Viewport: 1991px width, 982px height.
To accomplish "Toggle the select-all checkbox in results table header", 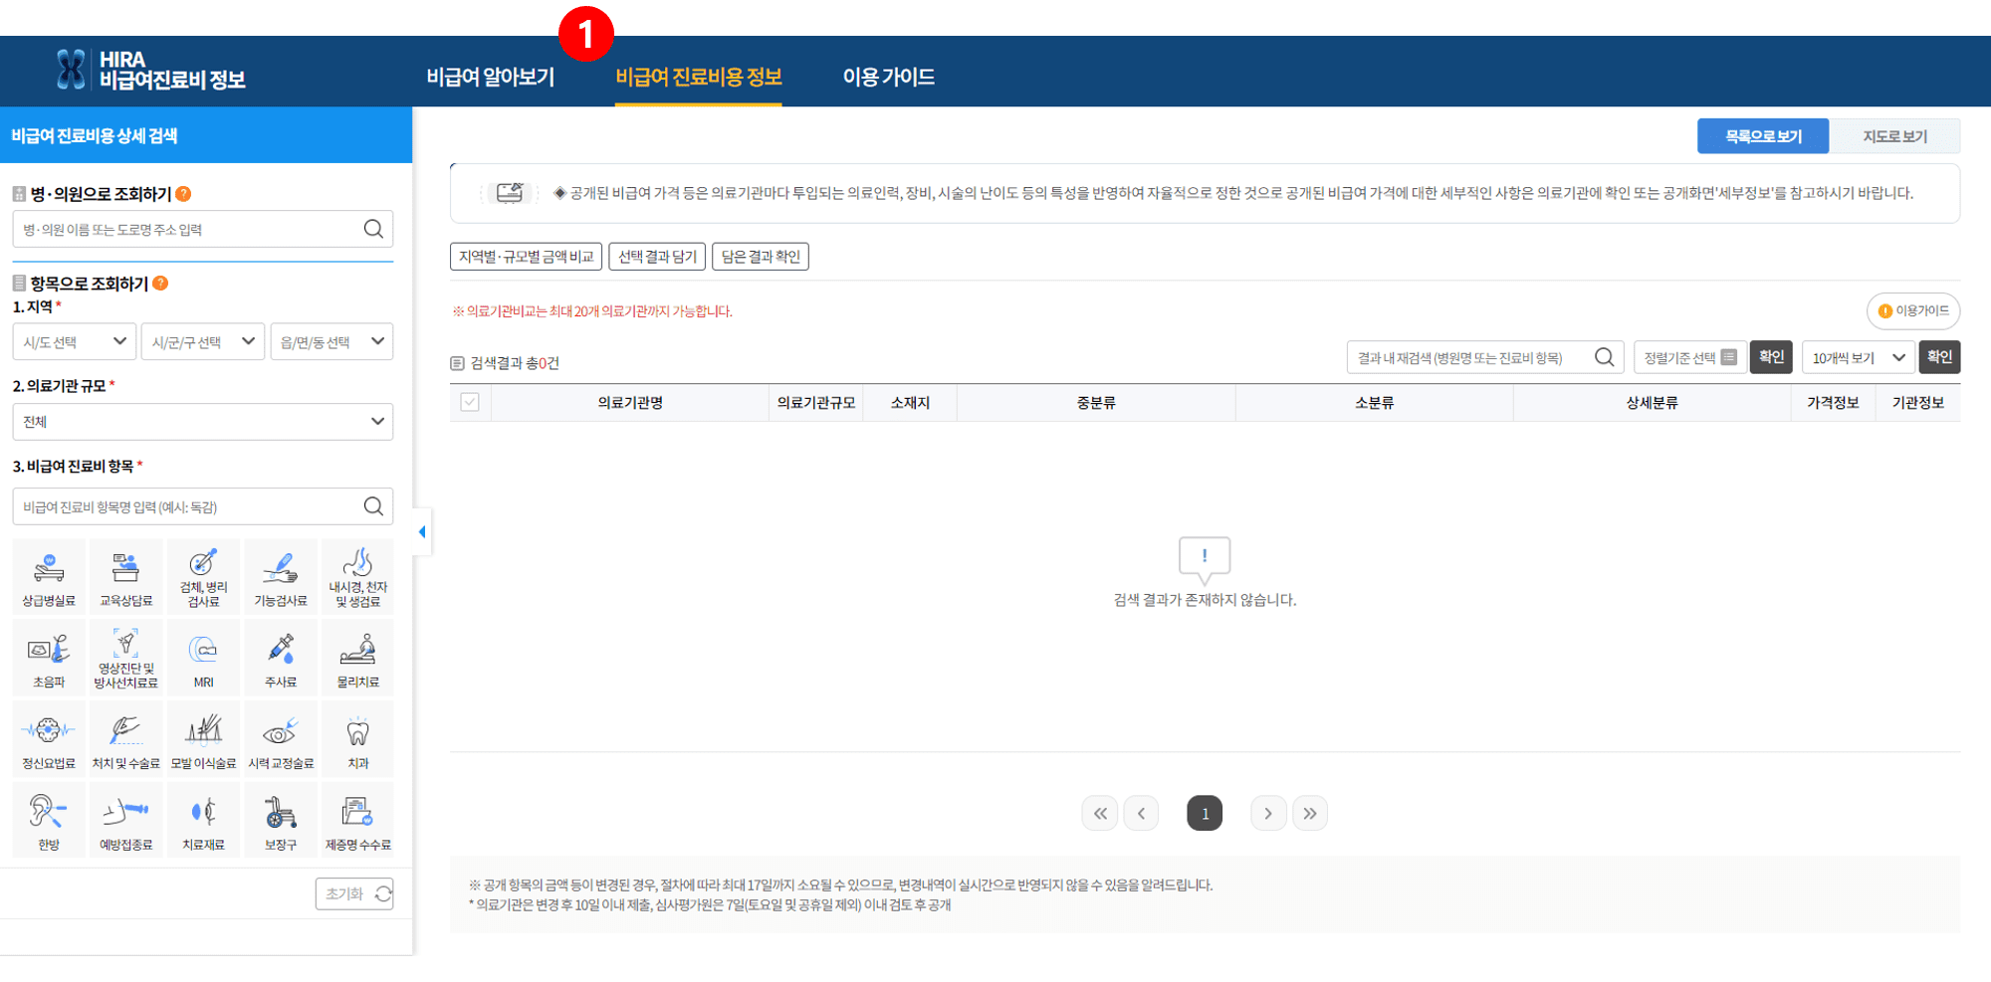I will point(469,402).
